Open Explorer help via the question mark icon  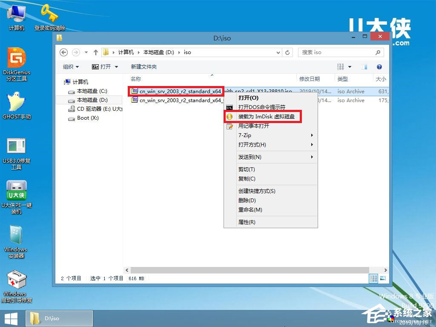coord(379,67)
